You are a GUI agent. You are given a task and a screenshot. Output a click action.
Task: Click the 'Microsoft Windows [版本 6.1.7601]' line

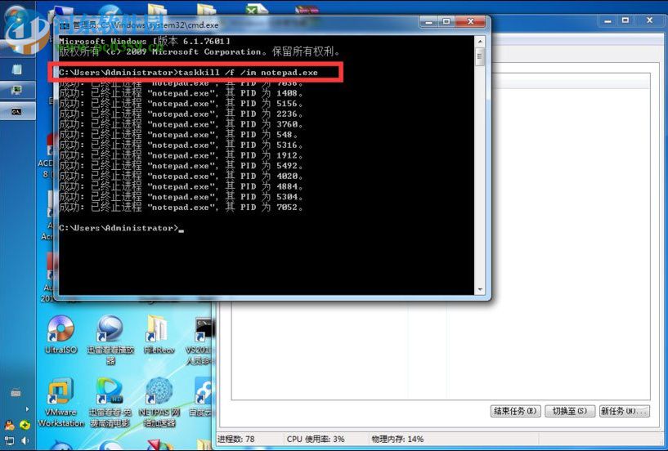tap(145, 42)
